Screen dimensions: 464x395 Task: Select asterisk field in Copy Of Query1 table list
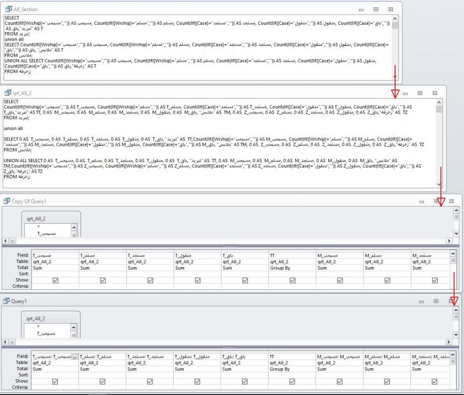(x=38, y=226)
